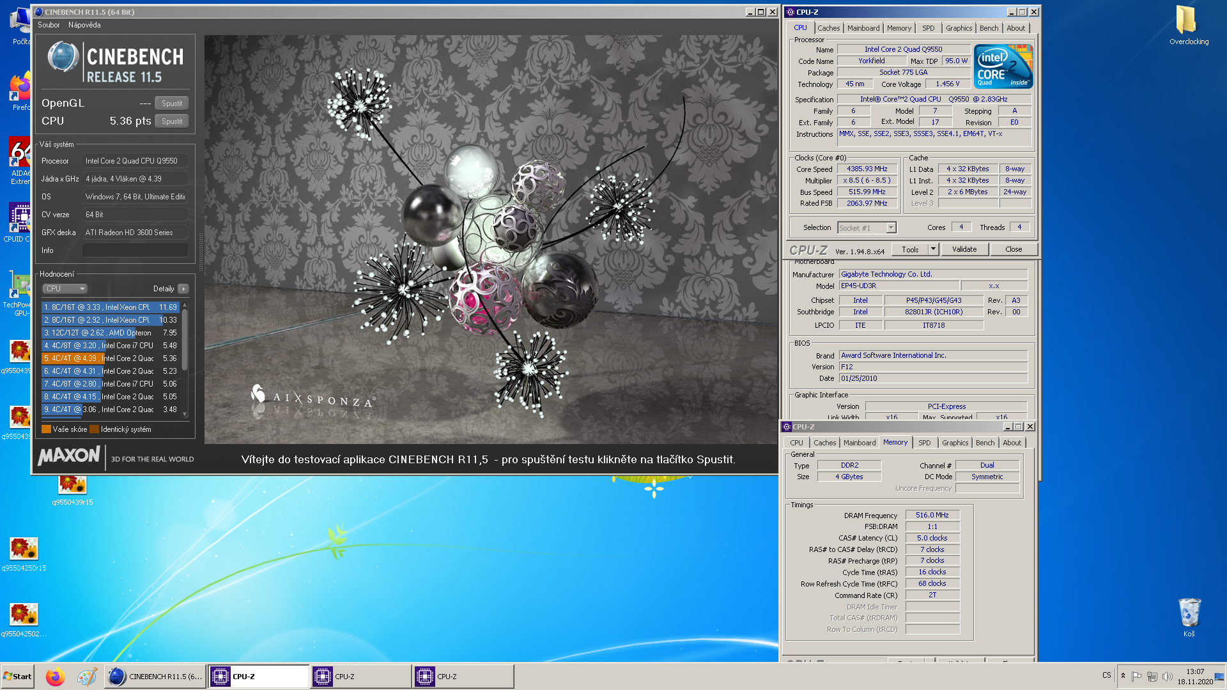Viewport: 1227px width, 690px height.
Task: Open Memory tab in top CPU-Z window
Action: tap(899, 28)
